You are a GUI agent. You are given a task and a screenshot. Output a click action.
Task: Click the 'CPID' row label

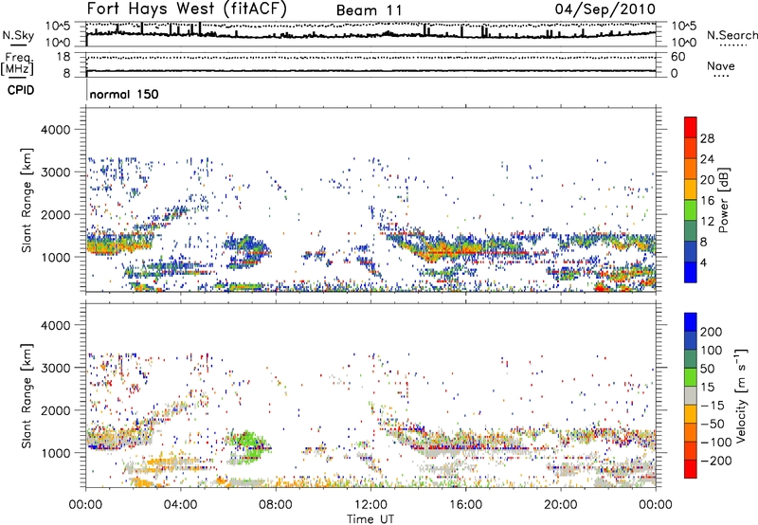[20, 90]
